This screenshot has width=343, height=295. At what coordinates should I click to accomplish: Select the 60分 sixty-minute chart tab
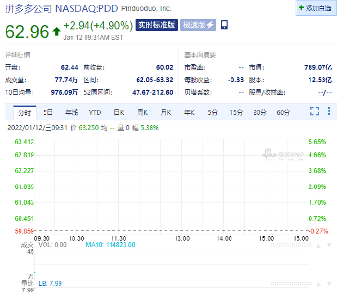(283, 113)
